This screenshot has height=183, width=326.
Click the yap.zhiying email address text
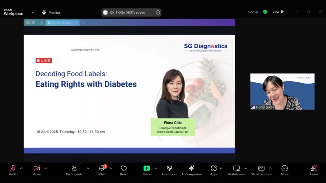(85, 50)
